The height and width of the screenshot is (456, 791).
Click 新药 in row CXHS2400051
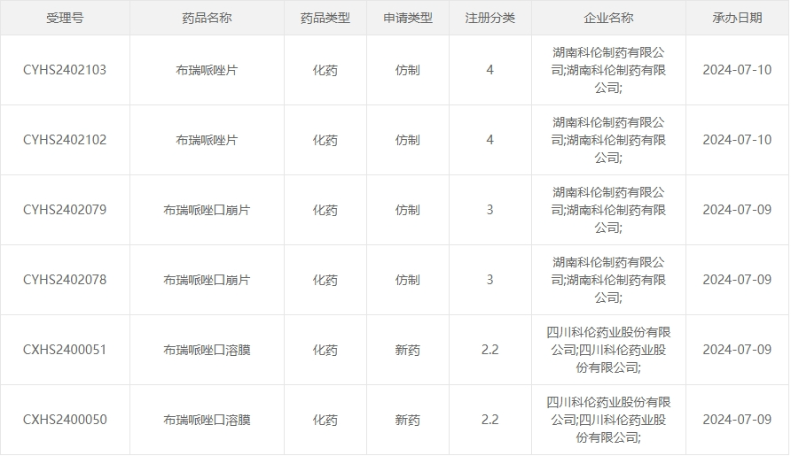(408, 350)
